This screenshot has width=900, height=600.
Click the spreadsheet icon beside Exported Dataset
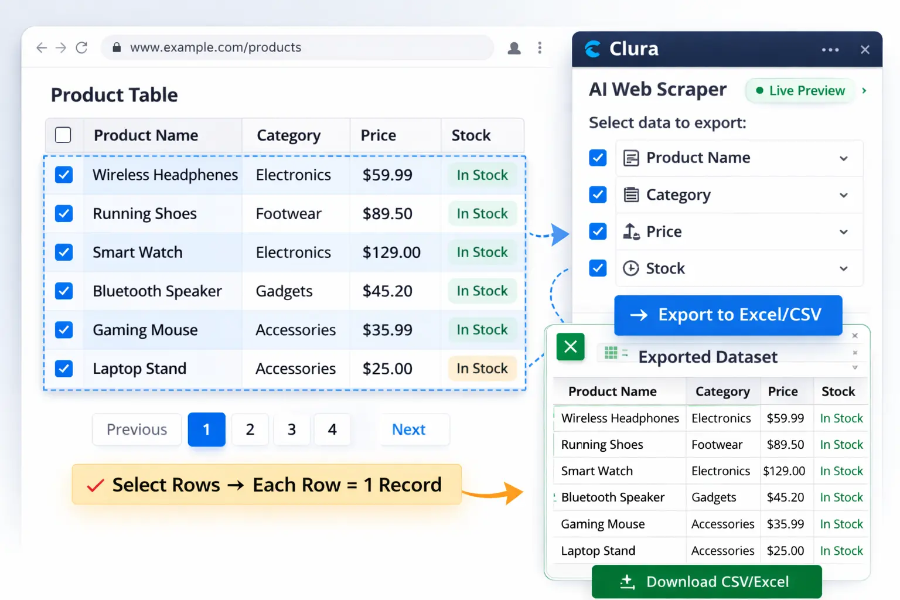[x=612, y=353]
